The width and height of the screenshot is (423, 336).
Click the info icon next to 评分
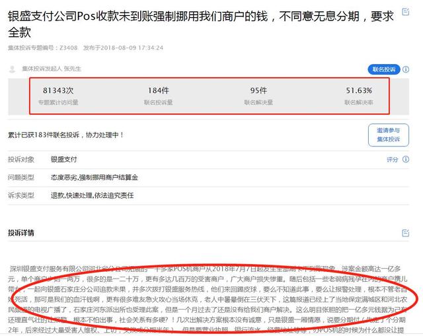[x=406, y=159]
